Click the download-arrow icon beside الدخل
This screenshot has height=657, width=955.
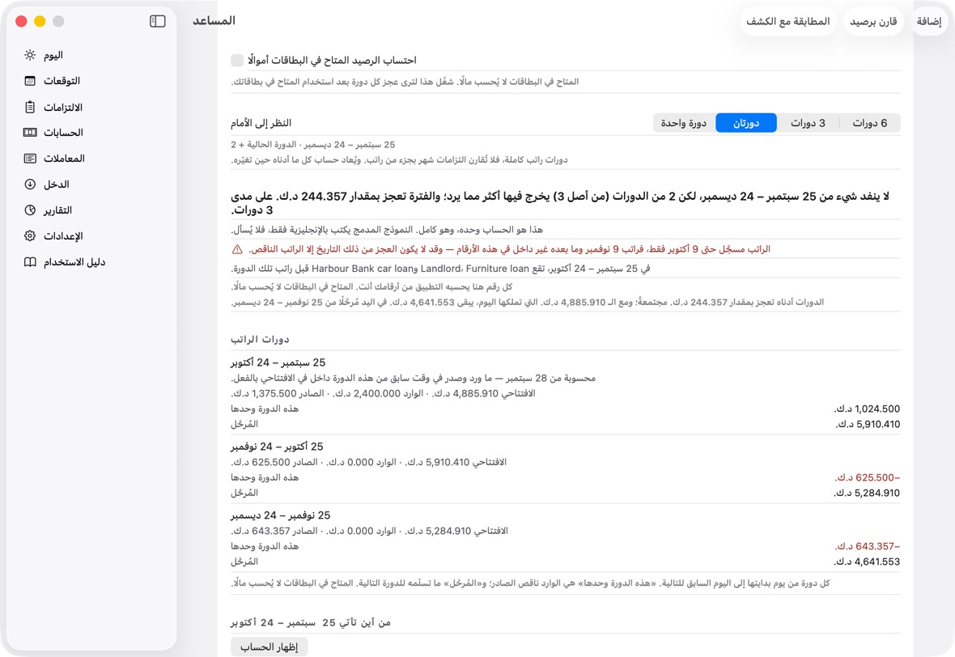click(30, 184)
